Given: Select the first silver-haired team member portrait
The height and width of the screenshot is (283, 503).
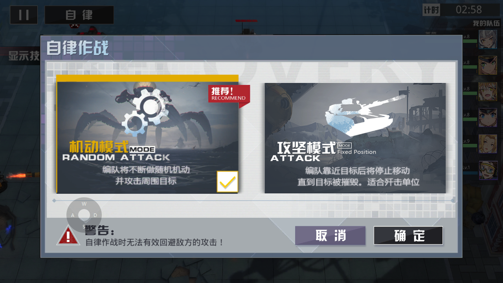Looking at the screenshot, I should (x=488, y=39).
